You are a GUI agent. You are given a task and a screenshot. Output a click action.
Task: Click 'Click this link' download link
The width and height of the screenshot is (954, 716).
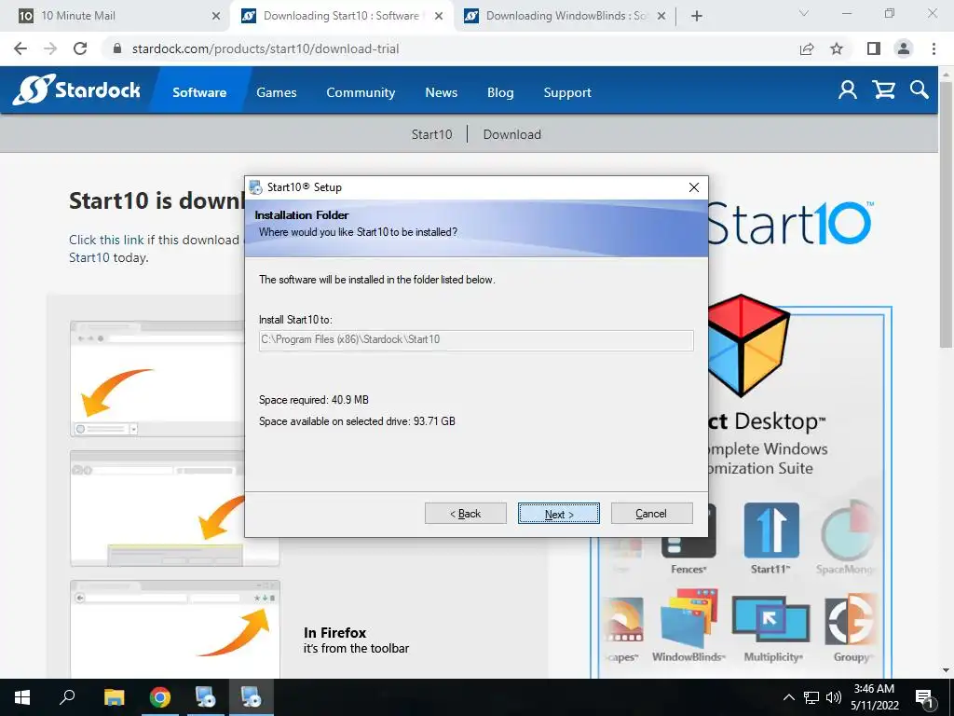[x=106, y=240]
